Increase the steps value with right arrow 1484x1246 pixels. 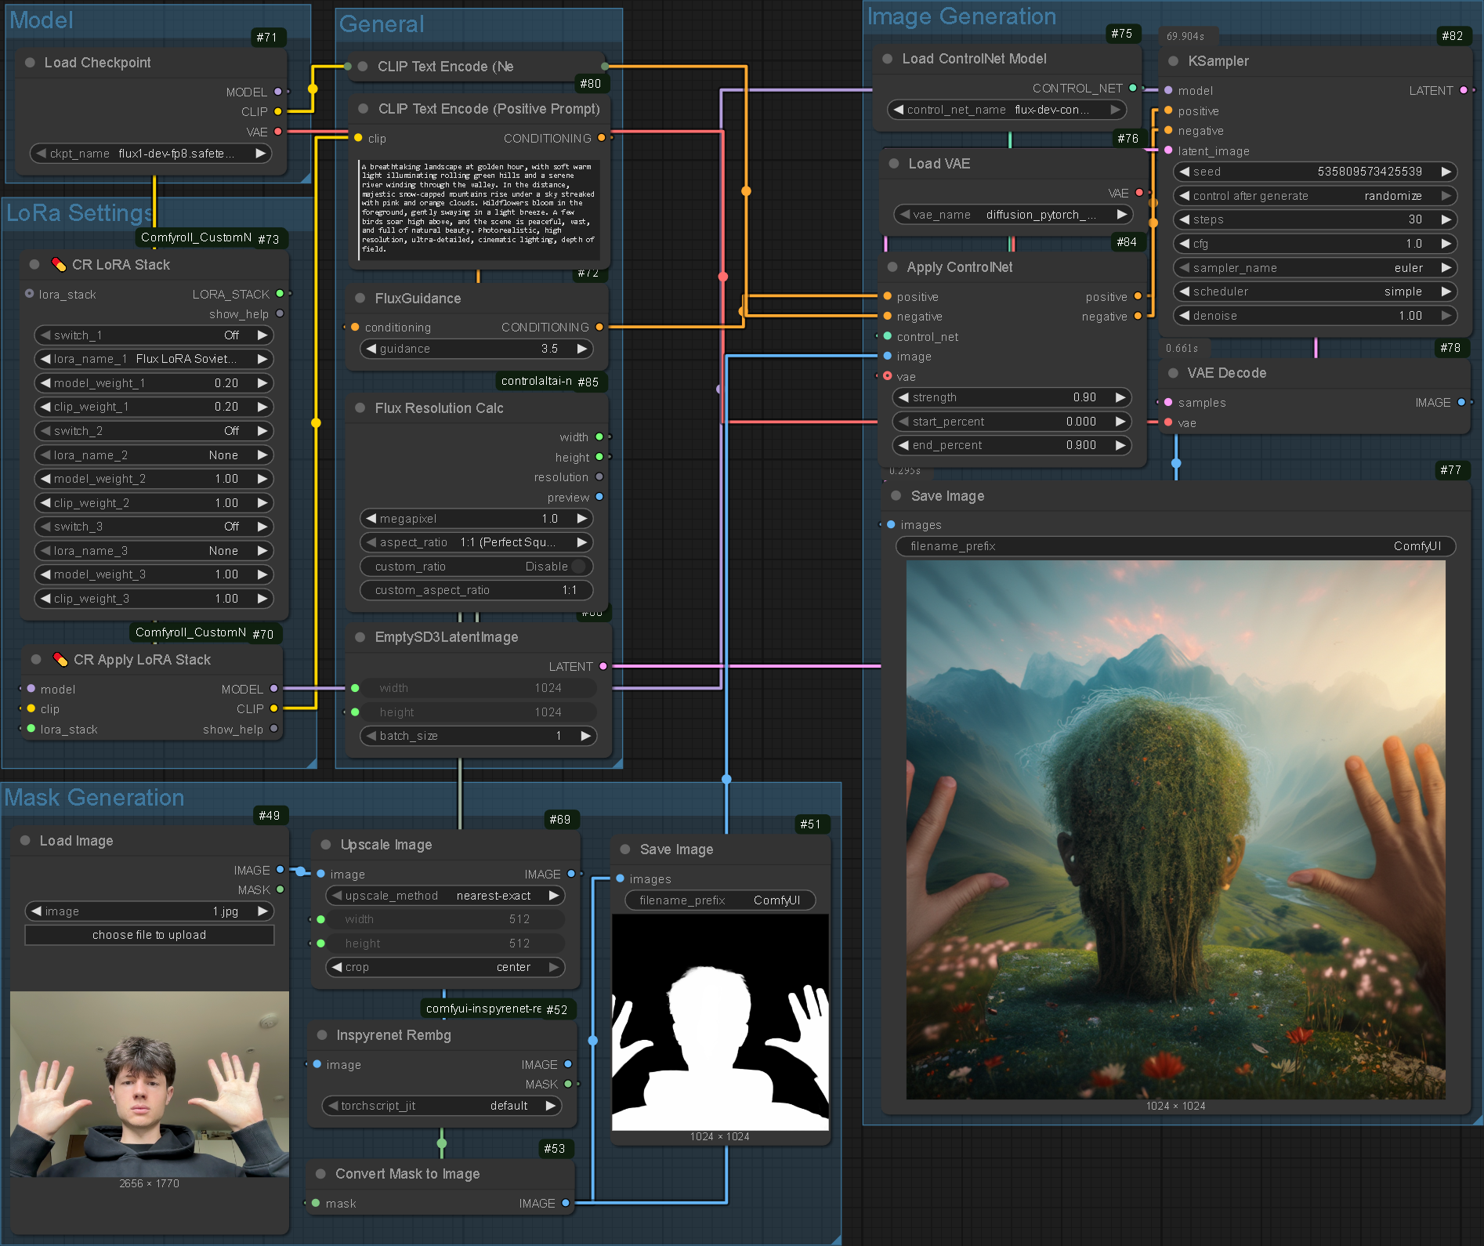1446,219
